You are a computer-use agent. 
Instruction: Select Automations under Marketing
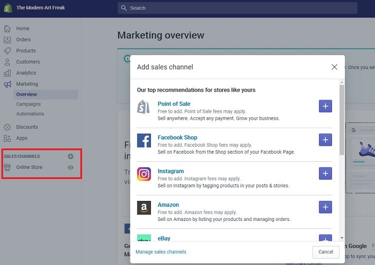pyautogui.click(x=30, y=114)
